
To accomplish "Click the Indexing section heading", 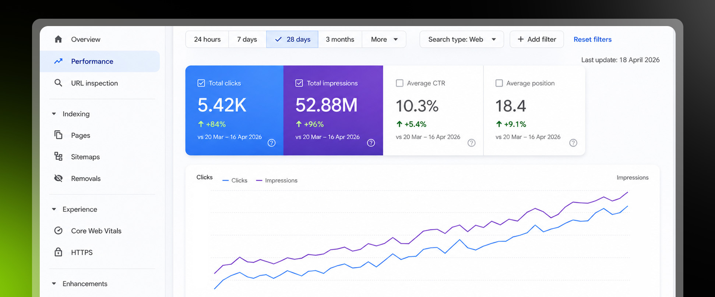I will point(76,114).
